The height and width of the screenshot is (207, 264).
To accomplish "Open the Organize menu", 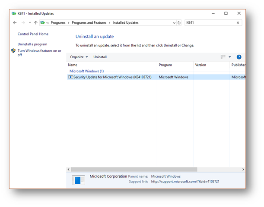I will 79,57.
